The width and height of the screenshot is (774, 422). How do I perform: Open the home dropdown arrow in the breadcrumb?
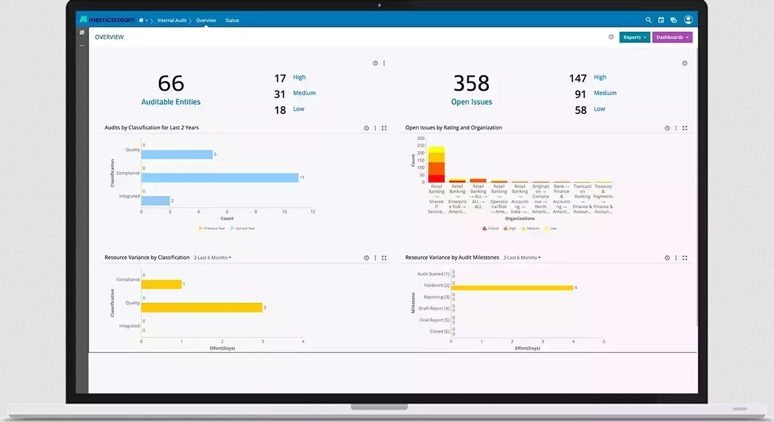pyautogui.click(x=146, y=21)
